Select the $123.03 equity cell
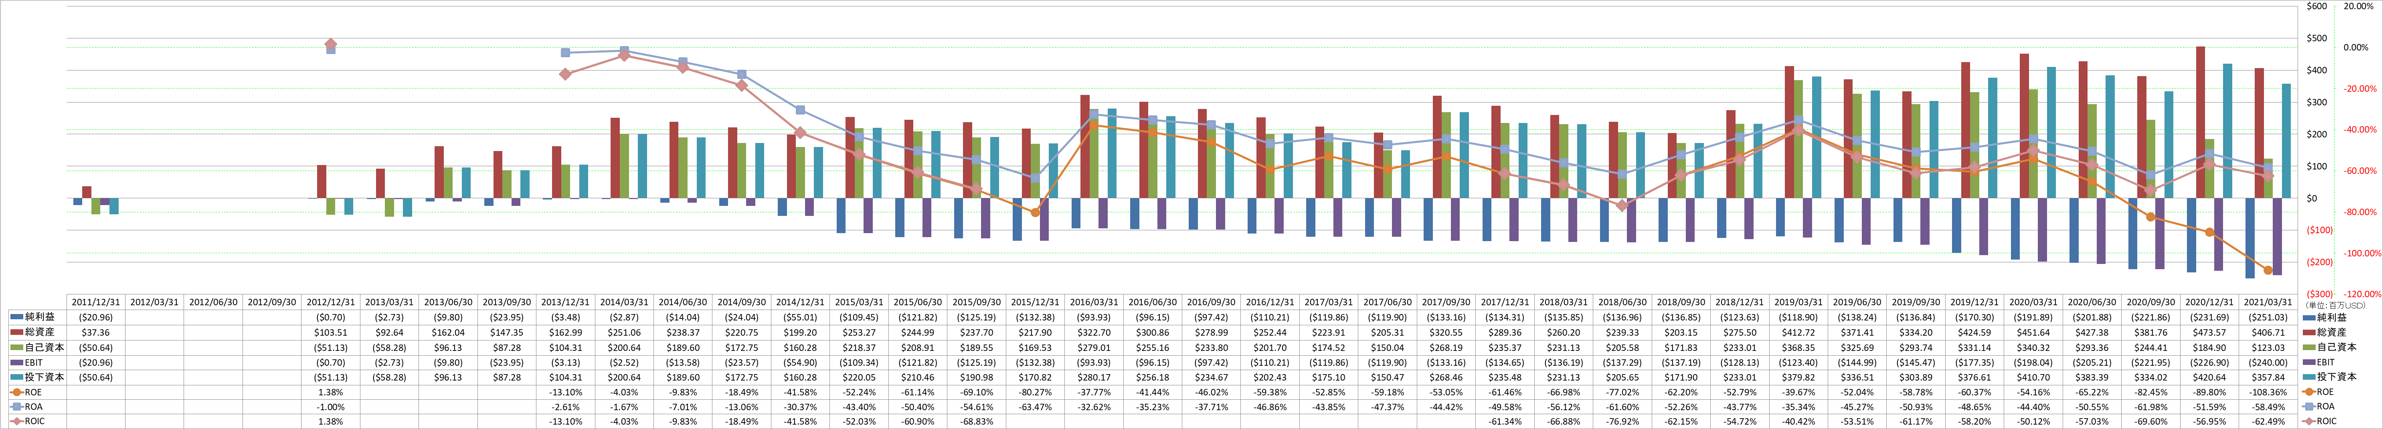The width and height of the screenshot is (2383, 429). (x=2268, y=348)
